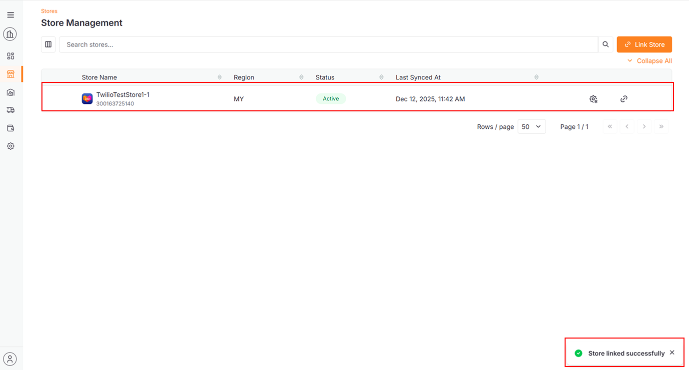
Task: Click the Link Store button
Action: 644,44
